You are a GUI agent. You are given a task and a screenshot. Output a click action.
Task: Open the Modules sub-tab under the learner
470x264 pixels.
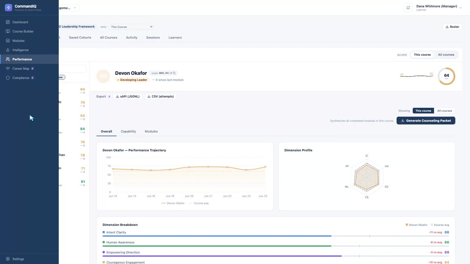tap(151, 131)
